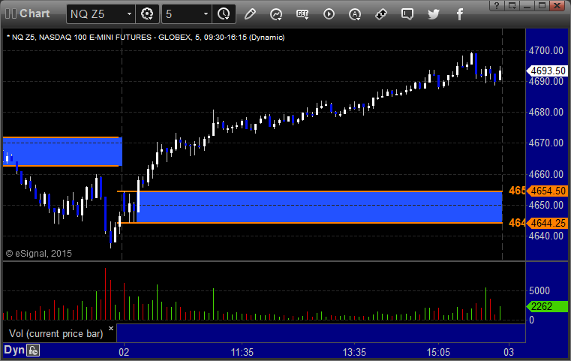This screenshot has height=361, width=571.
Task: Click the bar replay play button
Action: (x=329, y=14)
